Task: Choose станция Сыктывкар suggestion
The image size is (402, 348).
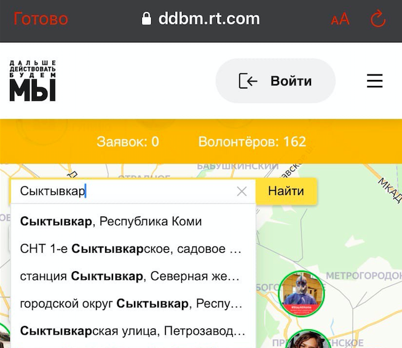Action: tap(130, 277)
